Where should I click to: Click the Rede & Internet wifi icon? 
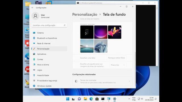[34, 43]
